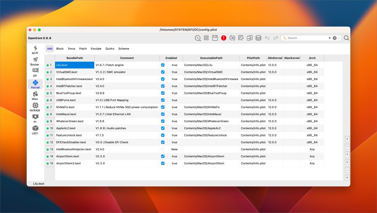Open the Misc section
Screen dimensions: 377x213
point(35,96)
